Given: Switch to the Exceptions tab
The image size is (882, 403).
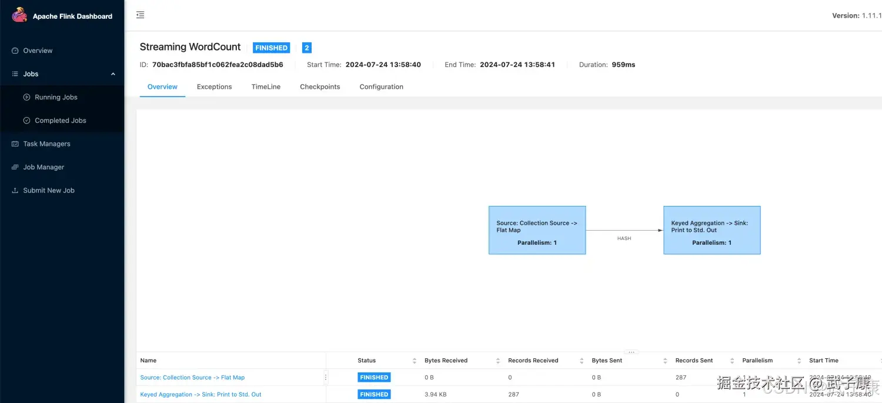Looking at the screenshot, I should tap(214, 86).
